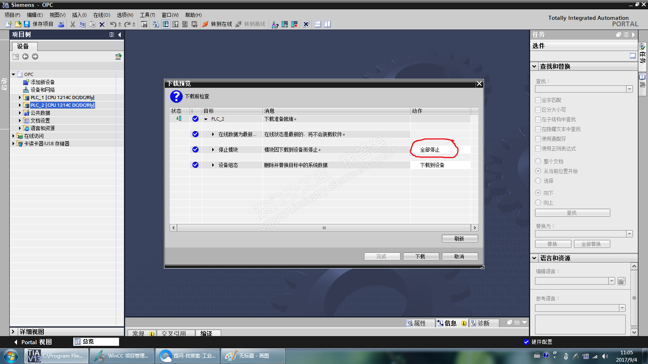This screenshot has height=364, width=648.
Task: Check the 使用正则表达式 checkbox
Action: tap(538, 148)
